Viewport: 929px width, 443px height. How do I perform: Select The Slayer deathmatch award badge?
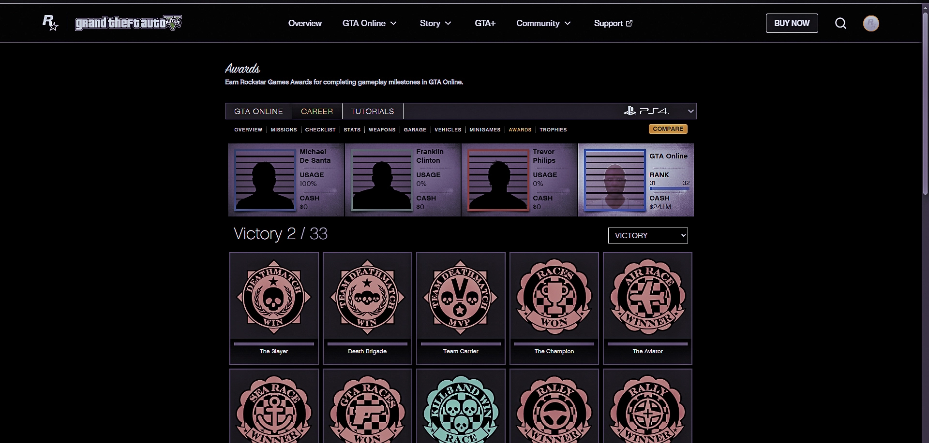(274, 297)
